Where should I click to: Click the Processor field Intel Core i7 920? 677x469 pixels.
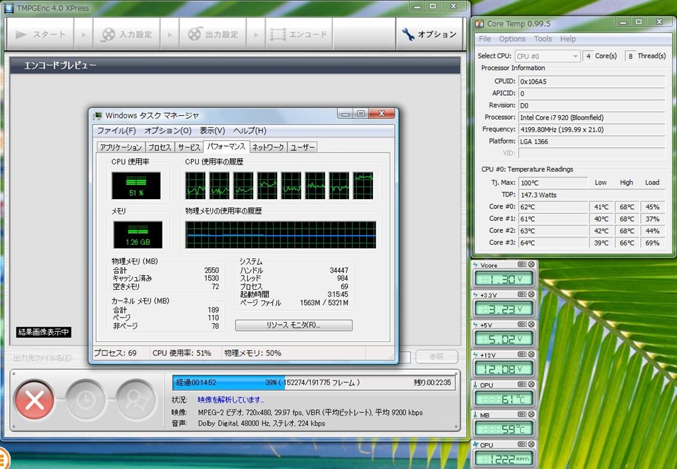(x=592, y=118)
